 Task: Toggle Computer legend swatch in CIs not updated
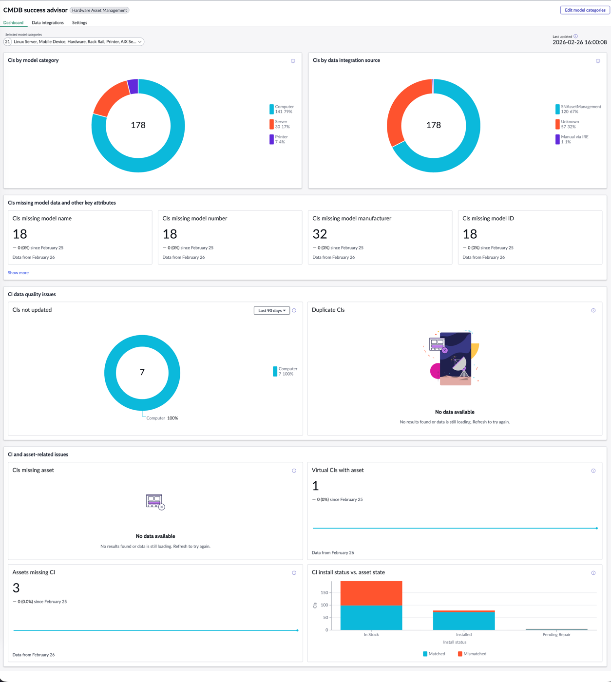click(275, 371)
